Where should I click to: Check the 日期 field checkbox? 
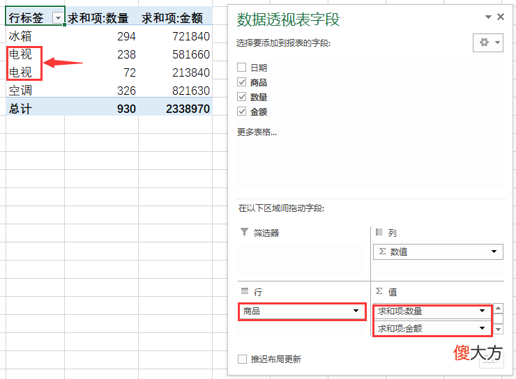[x=241, y=68]
